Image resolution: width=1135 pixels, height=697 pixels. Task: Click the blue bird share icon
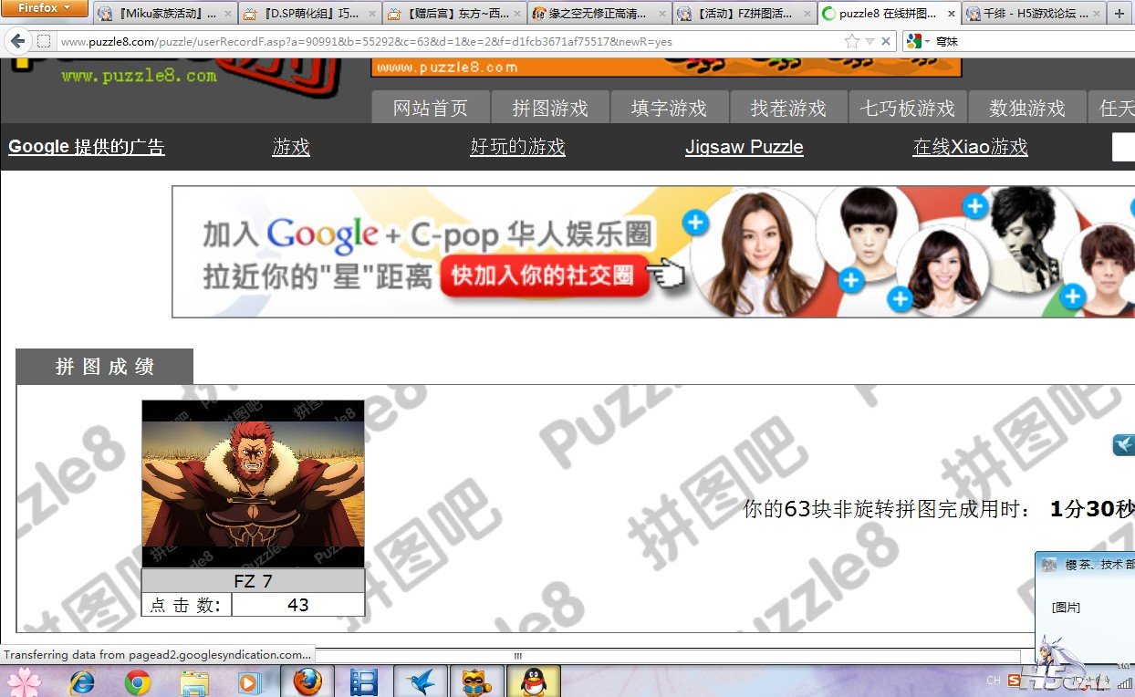[1123, 445]
